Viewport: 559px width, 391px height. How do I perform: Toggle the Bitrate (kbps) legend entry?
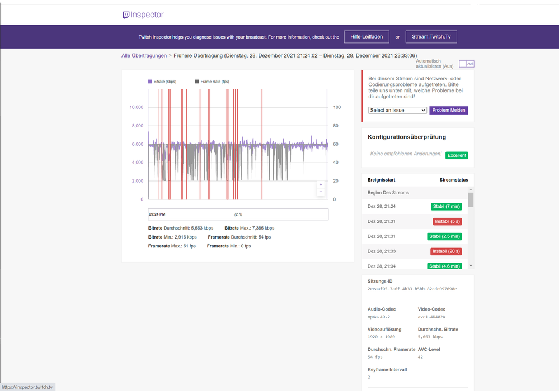[x=162, y=82]
